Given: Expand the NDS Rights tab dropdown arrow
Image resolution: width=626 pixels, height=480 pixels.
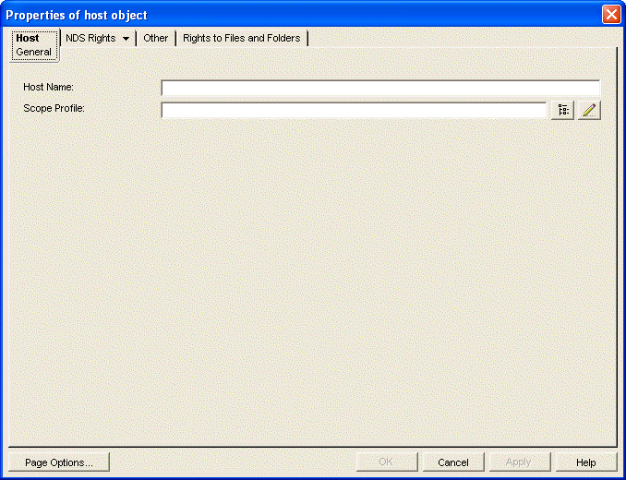Looking at the screenshot, I should 126,39.
